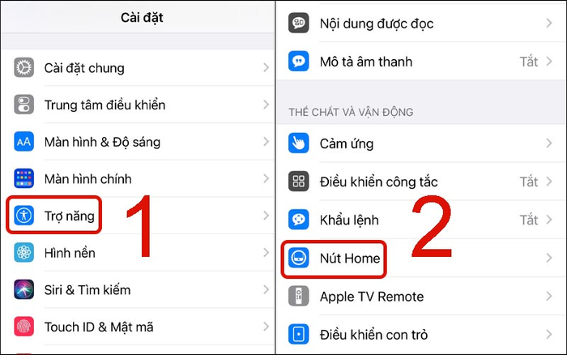Open chevron beside Điều khiển con trỏ
Image resolution: width=567 pixels, height=355 pixels.
tap(549, 335)
